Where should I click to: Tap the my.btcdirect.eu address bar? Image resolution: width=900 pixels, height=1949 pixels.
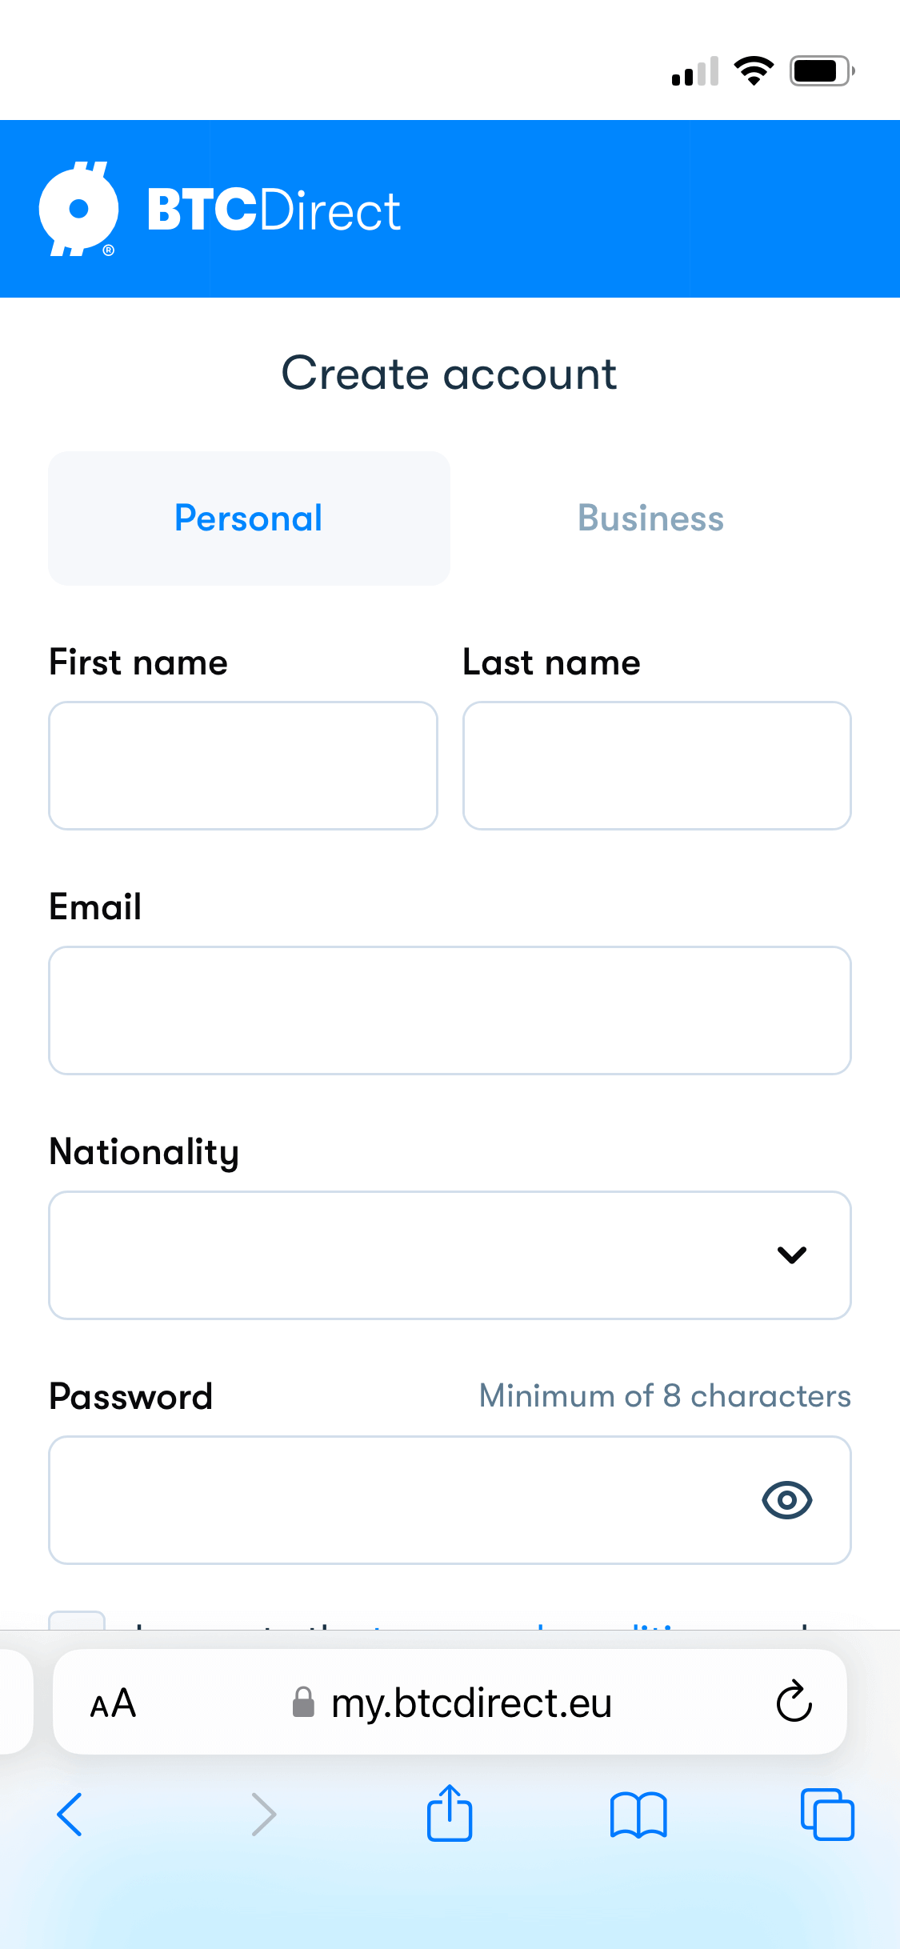[x=450, y=1702]
